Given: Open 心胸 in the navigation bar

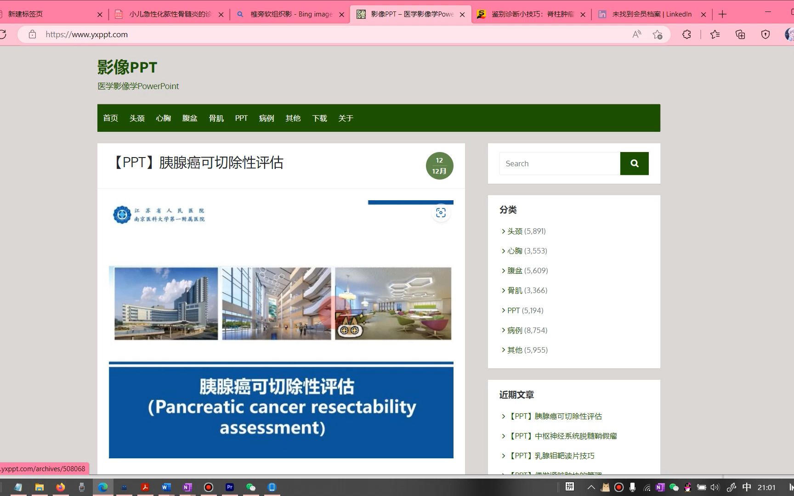Looking at the screenshot, I should click(163, 118).
